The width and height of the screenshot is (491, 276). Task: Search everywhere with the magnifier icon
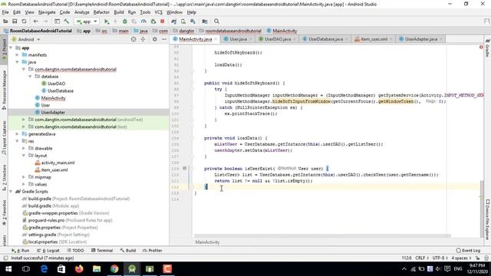pyautogui.click(x=216, y=21)
